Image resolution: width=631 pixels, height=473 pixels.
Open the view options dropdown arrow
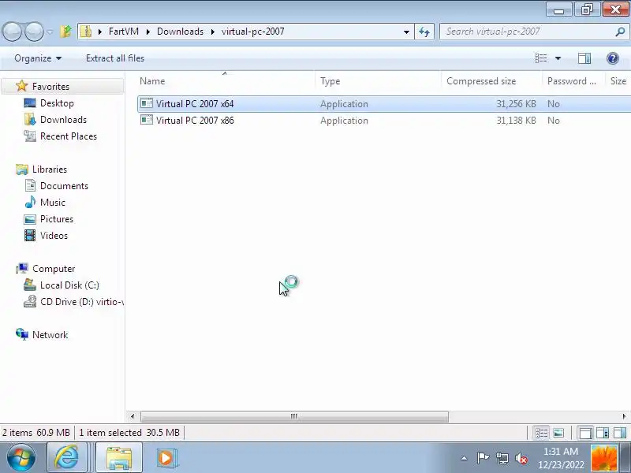tap(558, 58)
